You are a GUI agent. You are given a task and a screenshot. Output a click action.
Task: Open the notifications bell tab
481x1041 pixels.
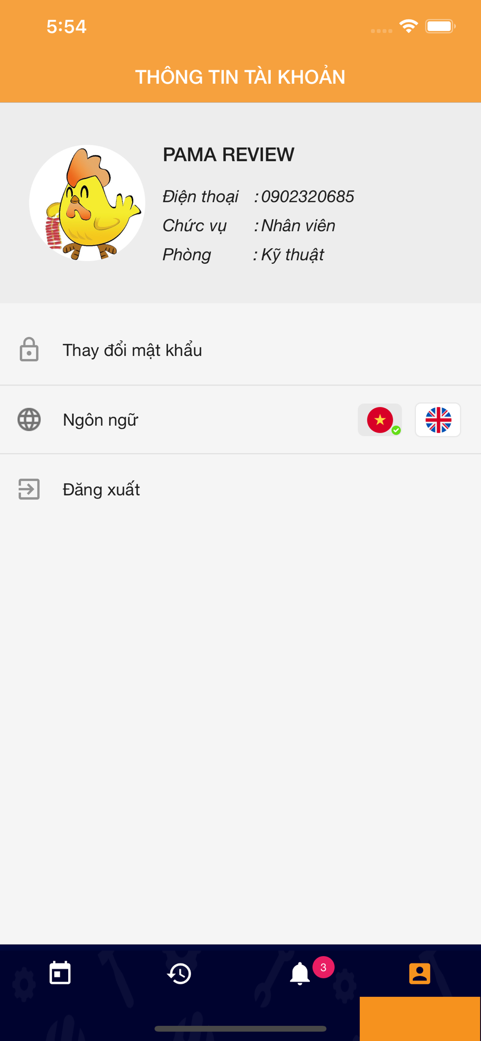pos(300,973)
